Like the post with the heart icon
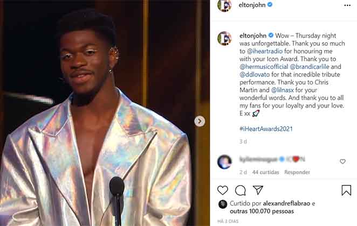The width and height of the screenshot is (357, 226). click(x=222, y=190)
